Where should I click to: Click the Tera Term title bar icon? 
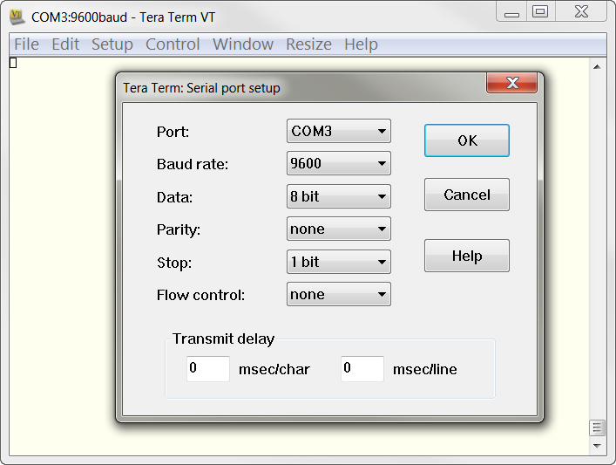17,17
